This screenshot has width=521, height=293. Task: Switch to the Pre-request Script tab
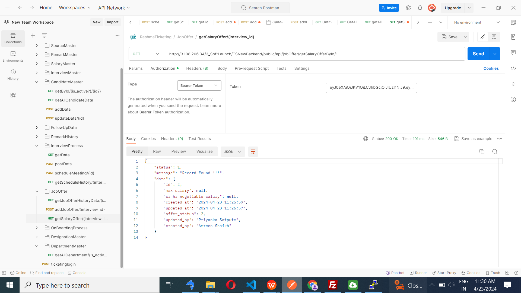(252, 68)
